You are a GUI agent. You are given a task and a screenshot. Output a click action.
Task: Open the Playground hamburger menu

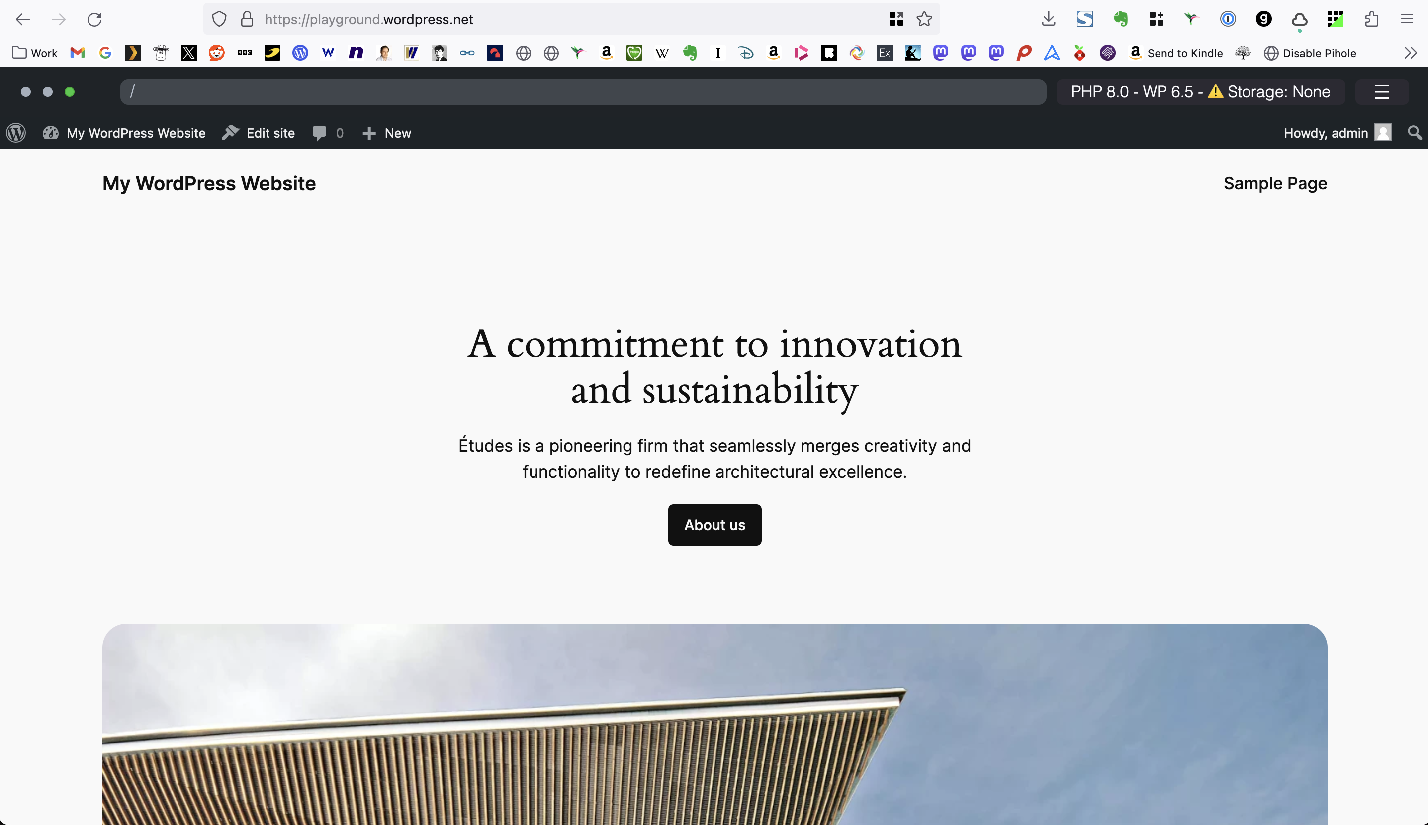click(x=1382, y=92)
